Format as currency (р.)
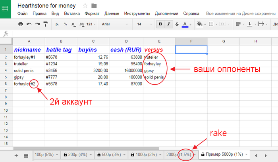The image size is (278, 162). (x=57, y=24)
